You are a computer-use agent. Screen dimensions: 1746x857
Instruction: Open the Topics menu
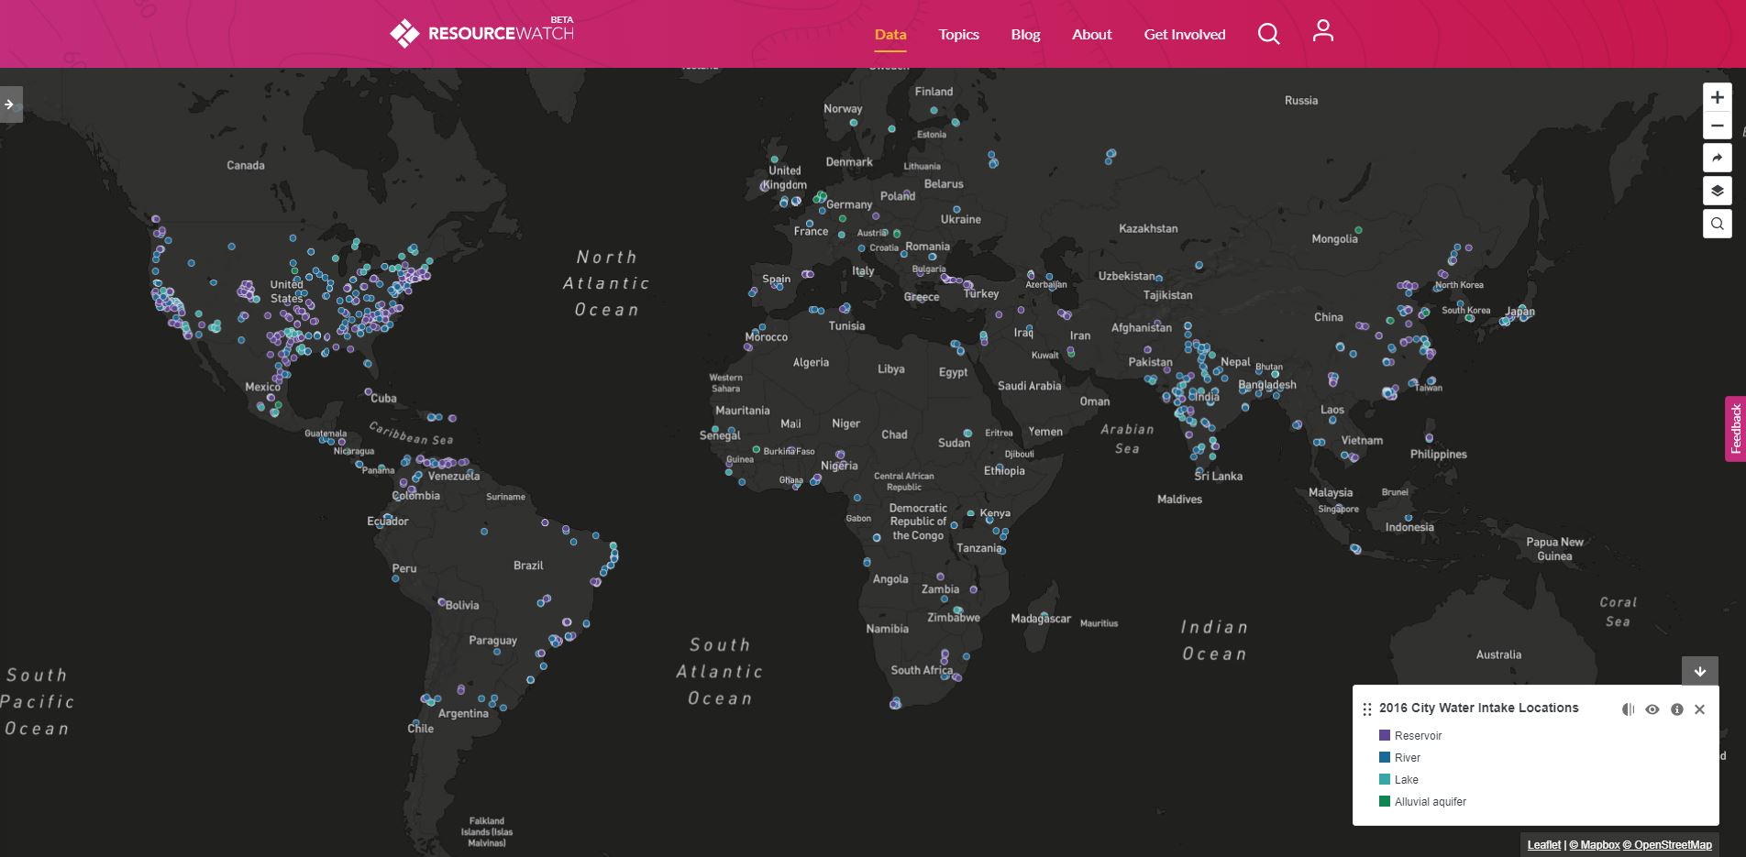point(958,35)
